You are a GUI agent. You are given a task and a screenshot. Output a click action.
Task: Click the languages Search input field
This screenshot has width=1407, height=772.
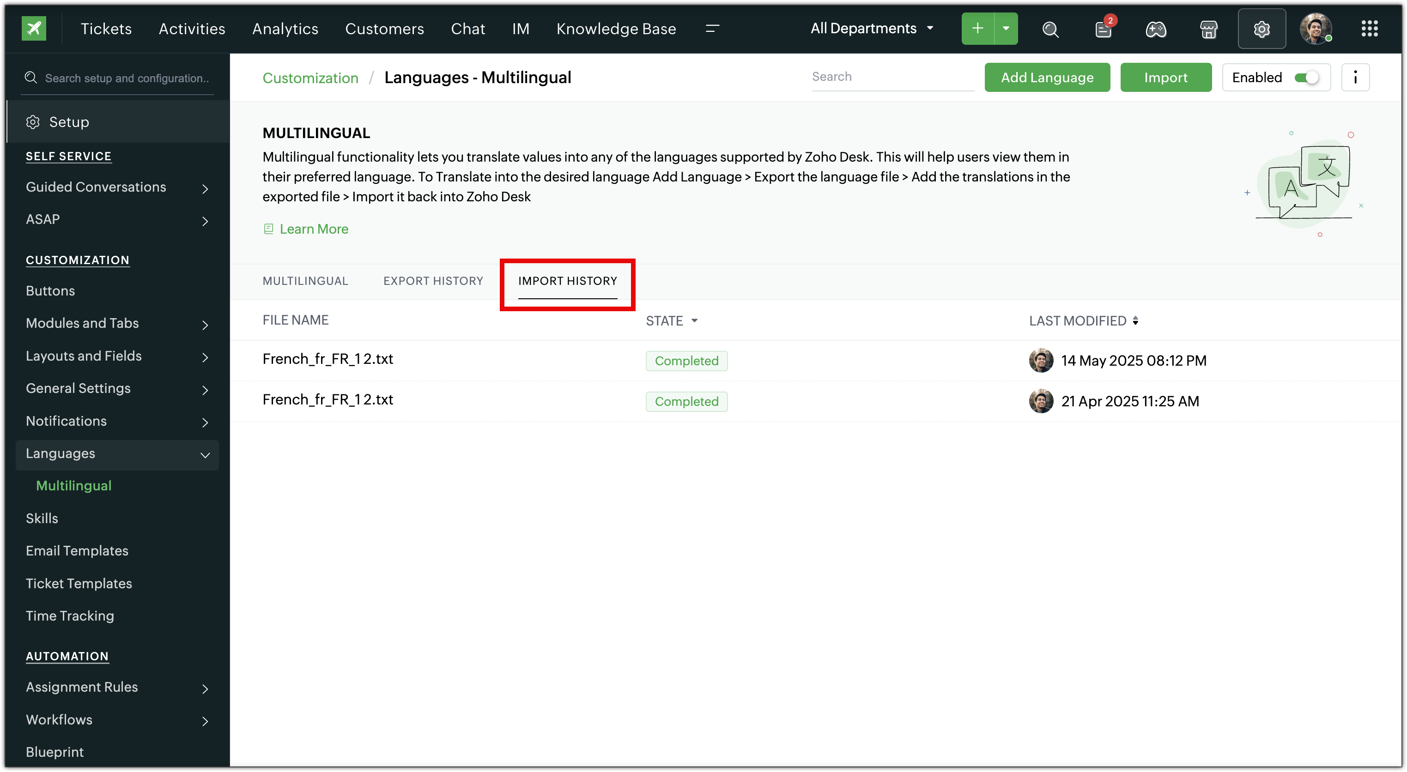892,77
